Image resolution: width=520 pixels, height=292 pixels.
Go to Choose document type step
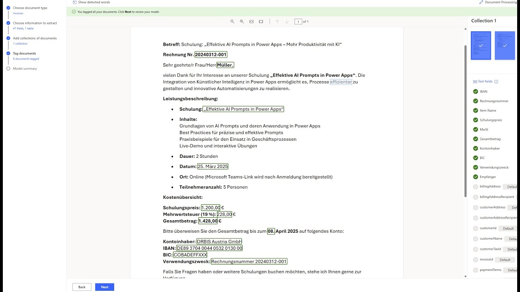pos(30,8)
